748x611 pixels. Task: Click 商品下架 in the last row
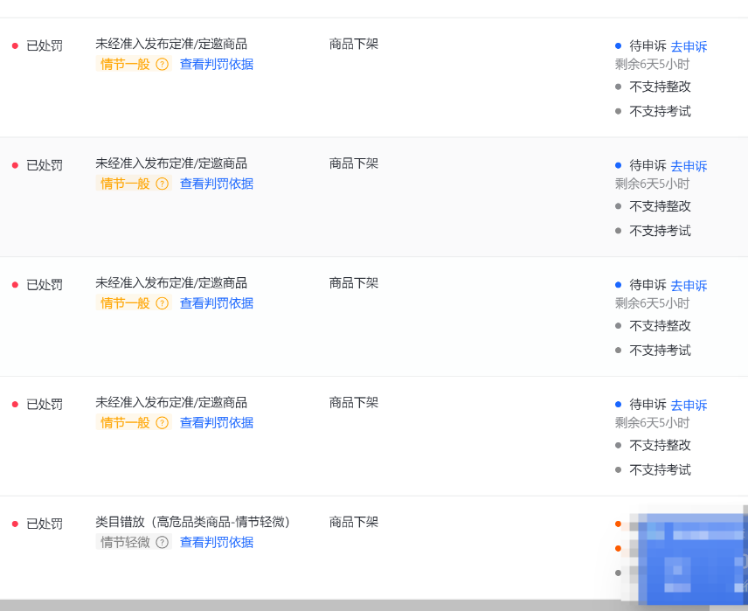pos(354,522)
